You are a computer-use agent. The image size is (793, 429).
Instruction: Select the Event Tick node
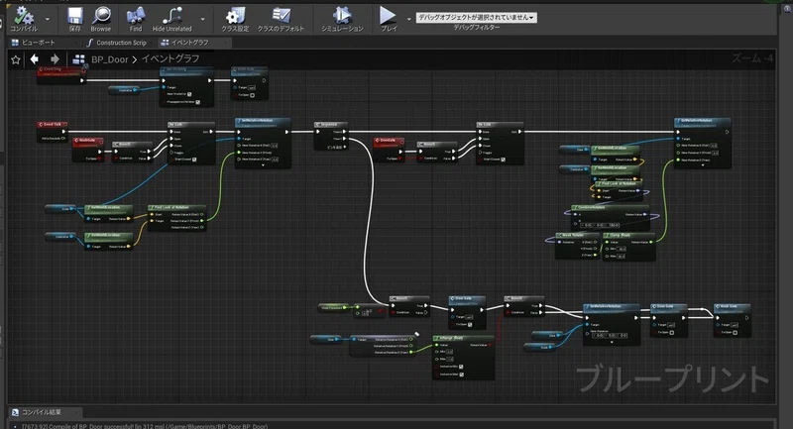[x=53, y=132]
